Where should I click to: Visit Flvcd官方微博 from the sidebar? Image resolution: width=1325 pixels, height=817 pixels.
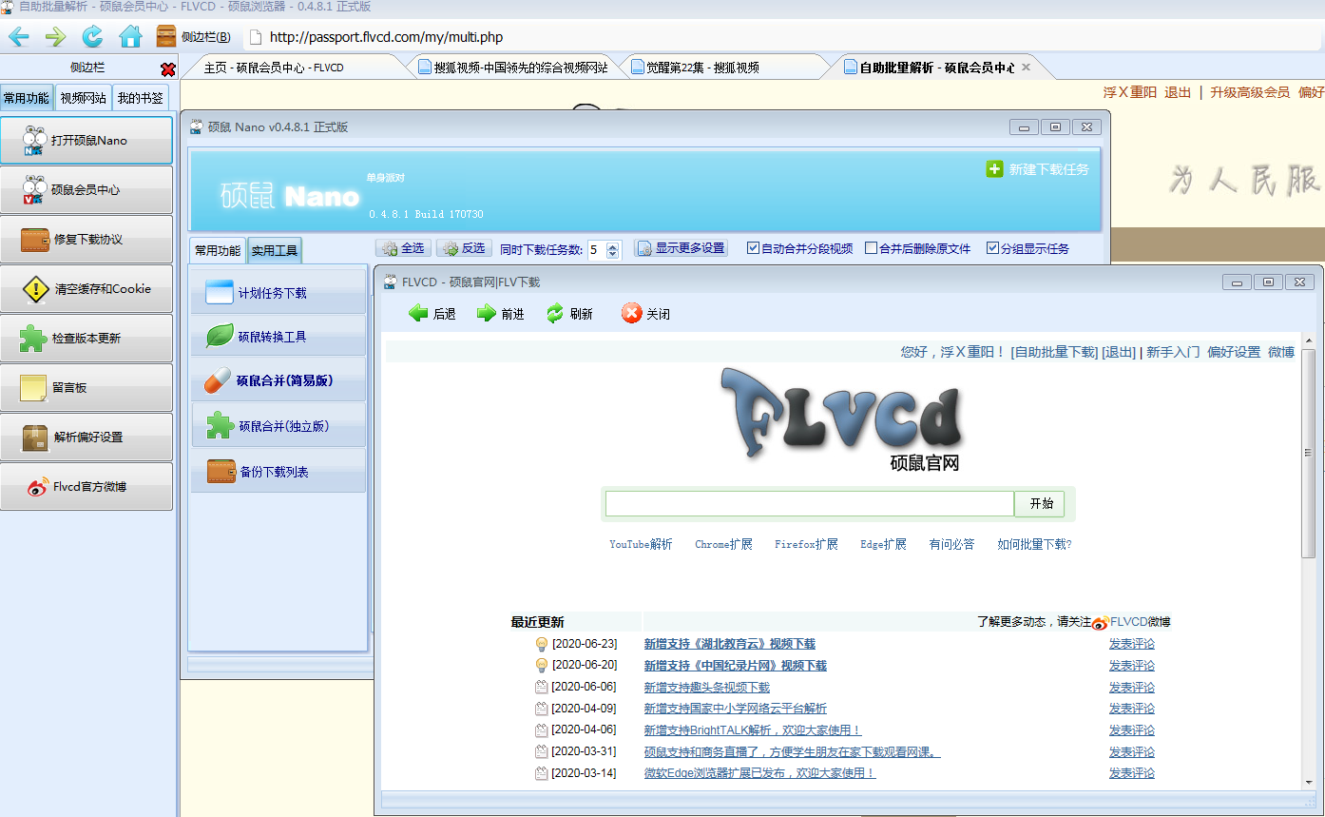86,486
